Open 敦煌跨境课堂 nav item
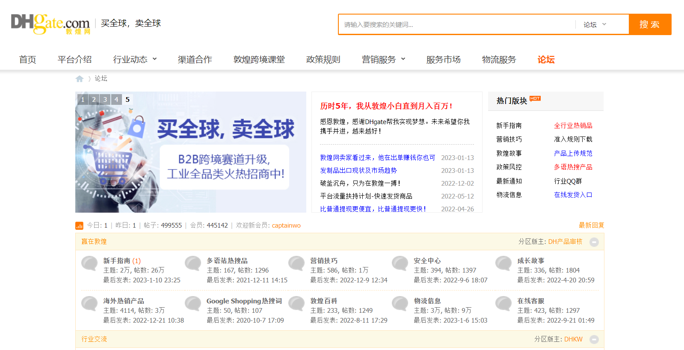Image resolution: width=684 pixels, height=350 pixels. (x=259, y=59)
